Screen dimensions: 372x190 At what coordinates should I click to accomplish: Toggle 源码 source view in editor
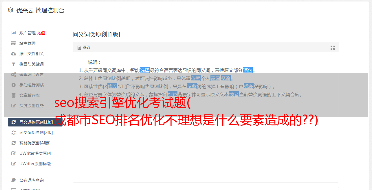coord(84,47)
